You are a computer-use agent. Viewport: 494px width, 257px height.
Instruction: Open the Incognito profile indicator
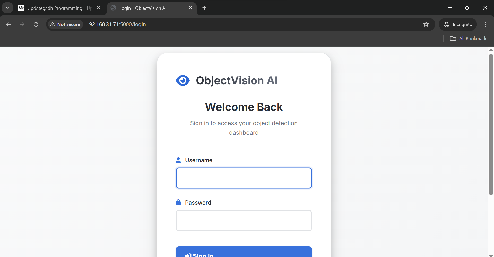tap(458, 24)
